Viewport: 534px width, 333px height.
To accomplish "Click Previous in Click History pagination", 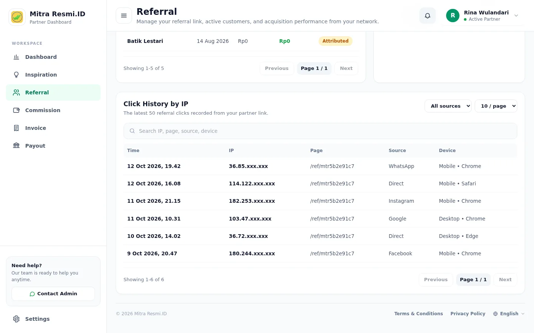I will click(x=436, y=280).
